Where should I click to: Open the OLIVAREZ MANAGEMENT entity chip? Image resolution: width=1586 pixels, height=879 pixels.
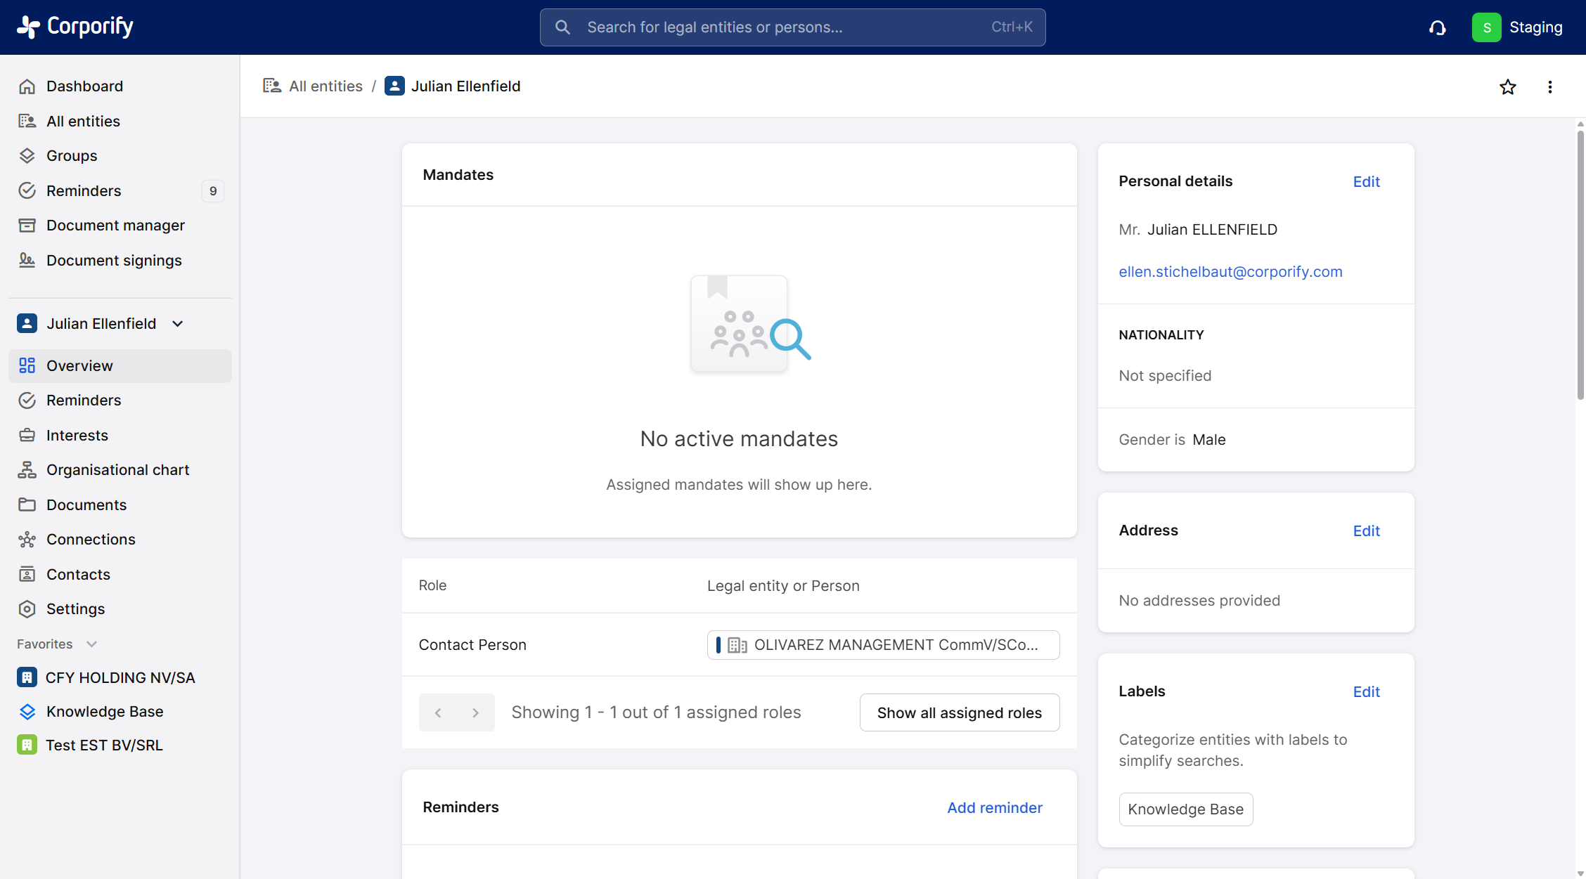pos(882,644)
